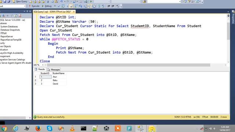The height and width of the screenshot is (132, 235).
Task: Select AlwaysOn High Availability node
Action: click(x=12, y=53)
